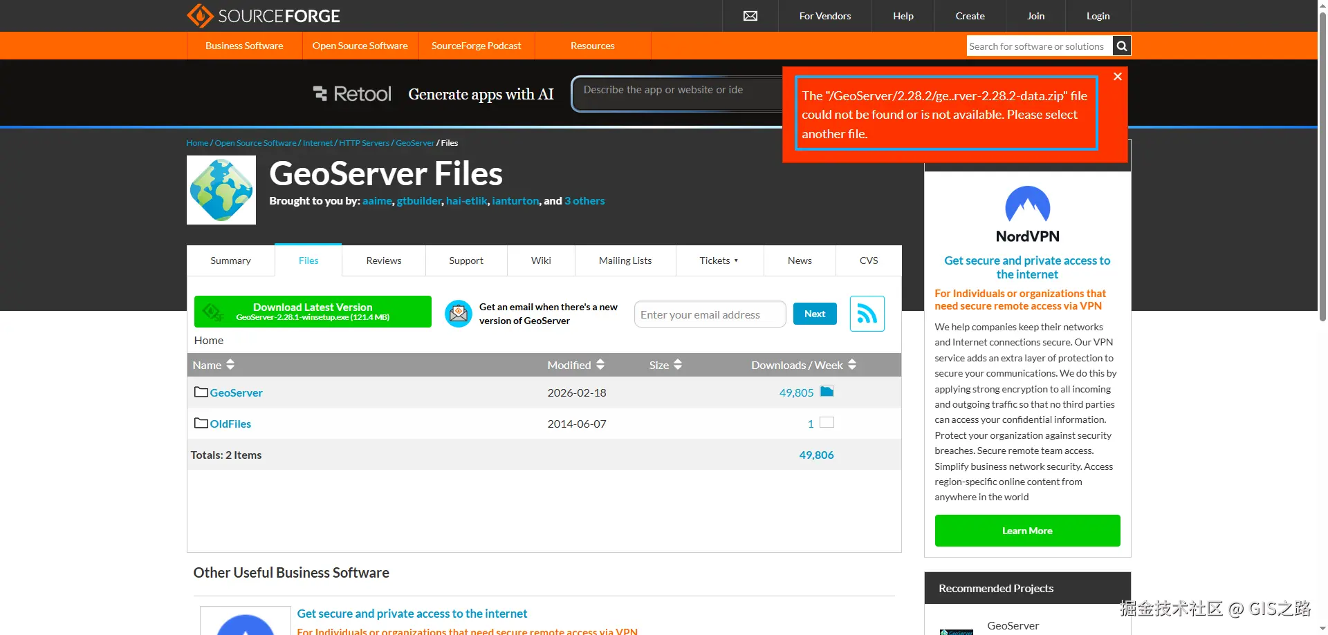Click OldFiles downloads chart icon
This screenshot has height=635, width=1328.
pos(827,422)
